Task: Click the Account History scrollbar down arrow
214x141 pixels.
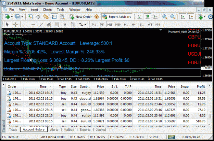Action: (209, 124)
